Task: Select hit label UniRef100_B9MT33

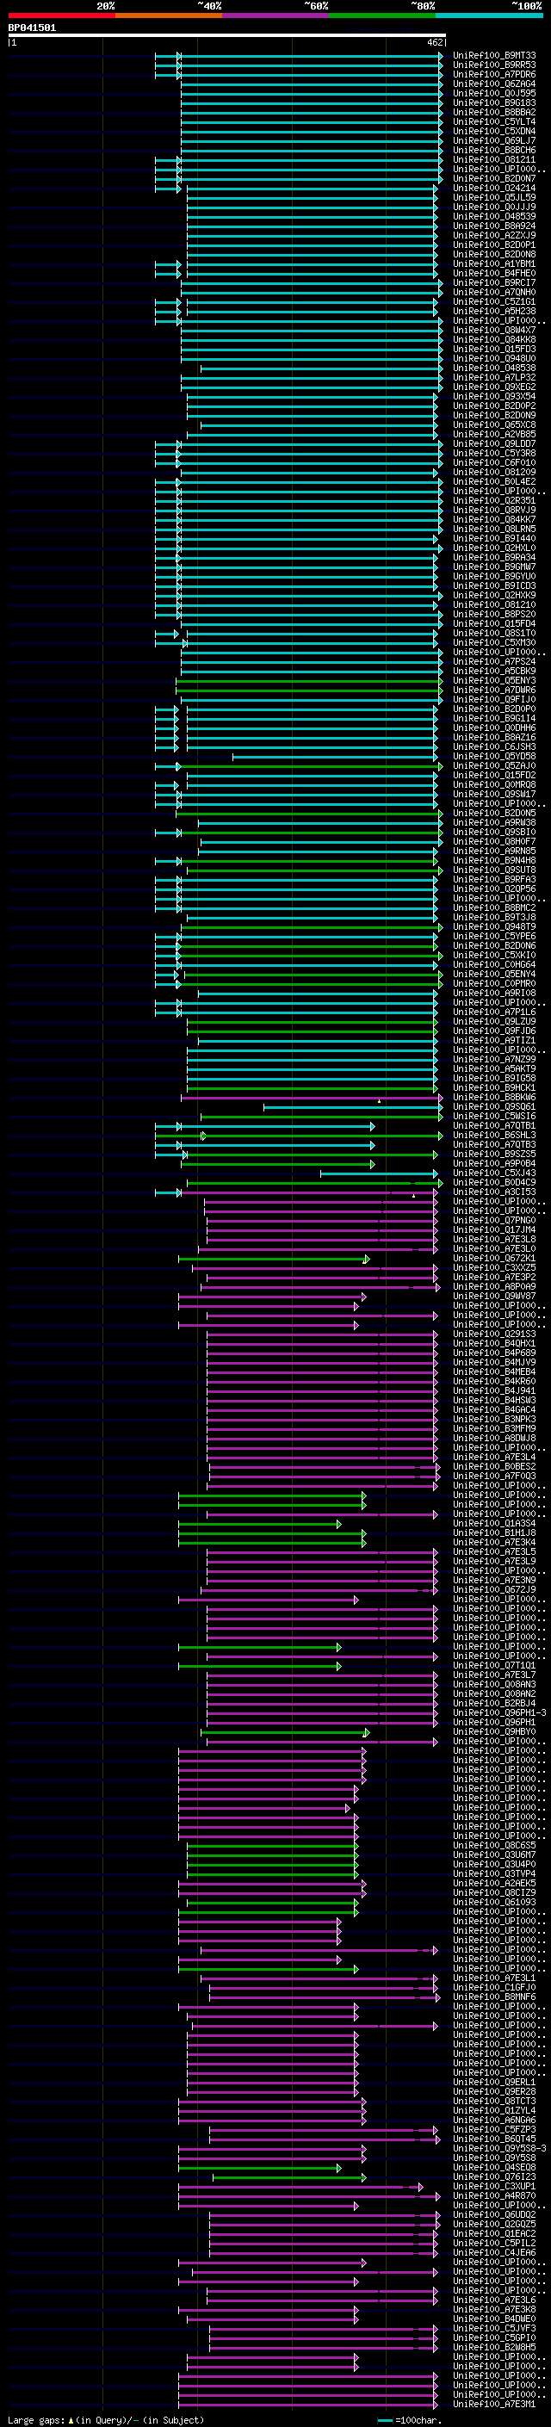Action: pos(494,56)
